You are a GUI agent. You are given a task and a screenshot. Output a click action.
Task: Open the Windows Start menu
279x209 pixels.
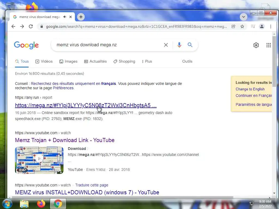7,204
